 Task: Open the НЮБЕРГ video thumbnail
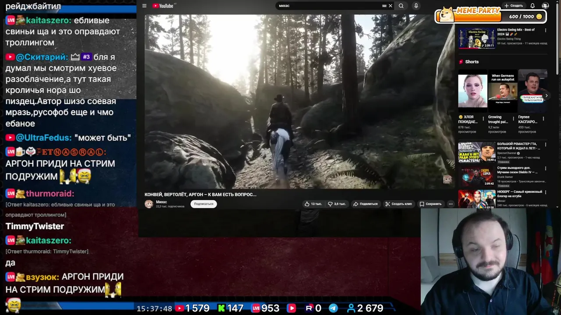476,199
